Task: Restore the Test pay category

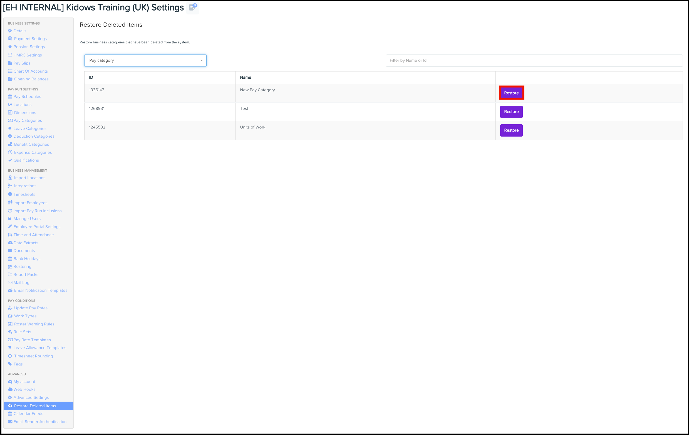Action: point(511,112)
